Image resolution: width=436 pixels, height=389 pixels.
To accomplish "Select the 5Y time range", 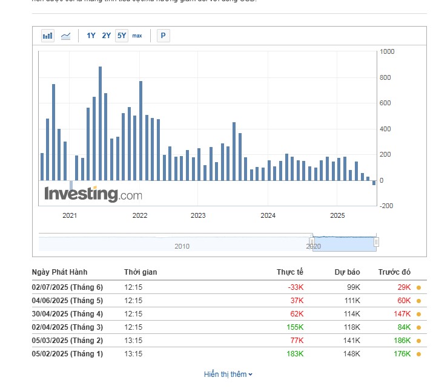I will tap(122, 36).
